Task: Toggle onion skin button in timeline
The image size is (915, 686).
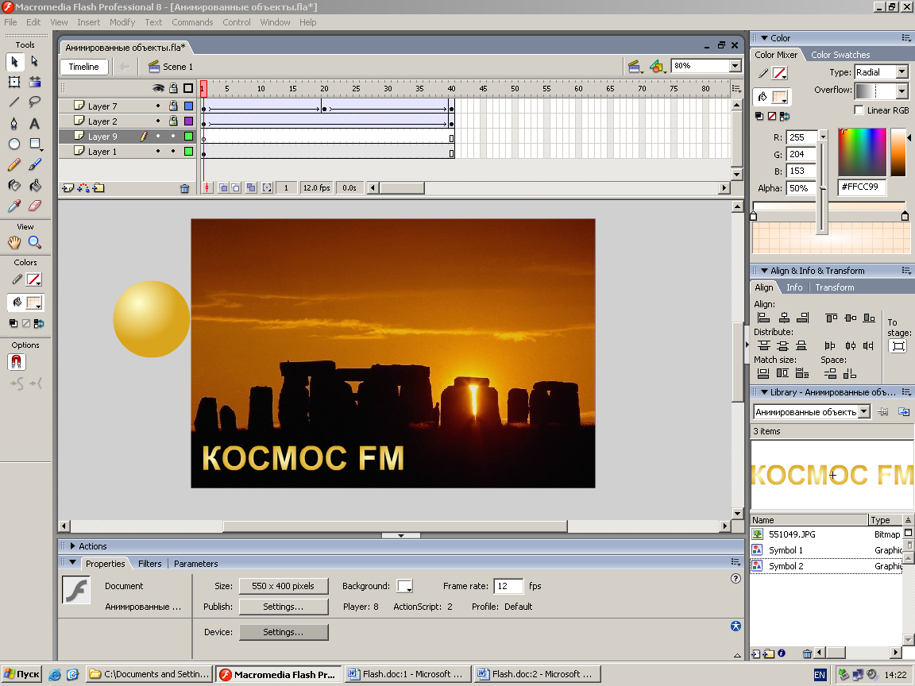Action: [223, 188]
